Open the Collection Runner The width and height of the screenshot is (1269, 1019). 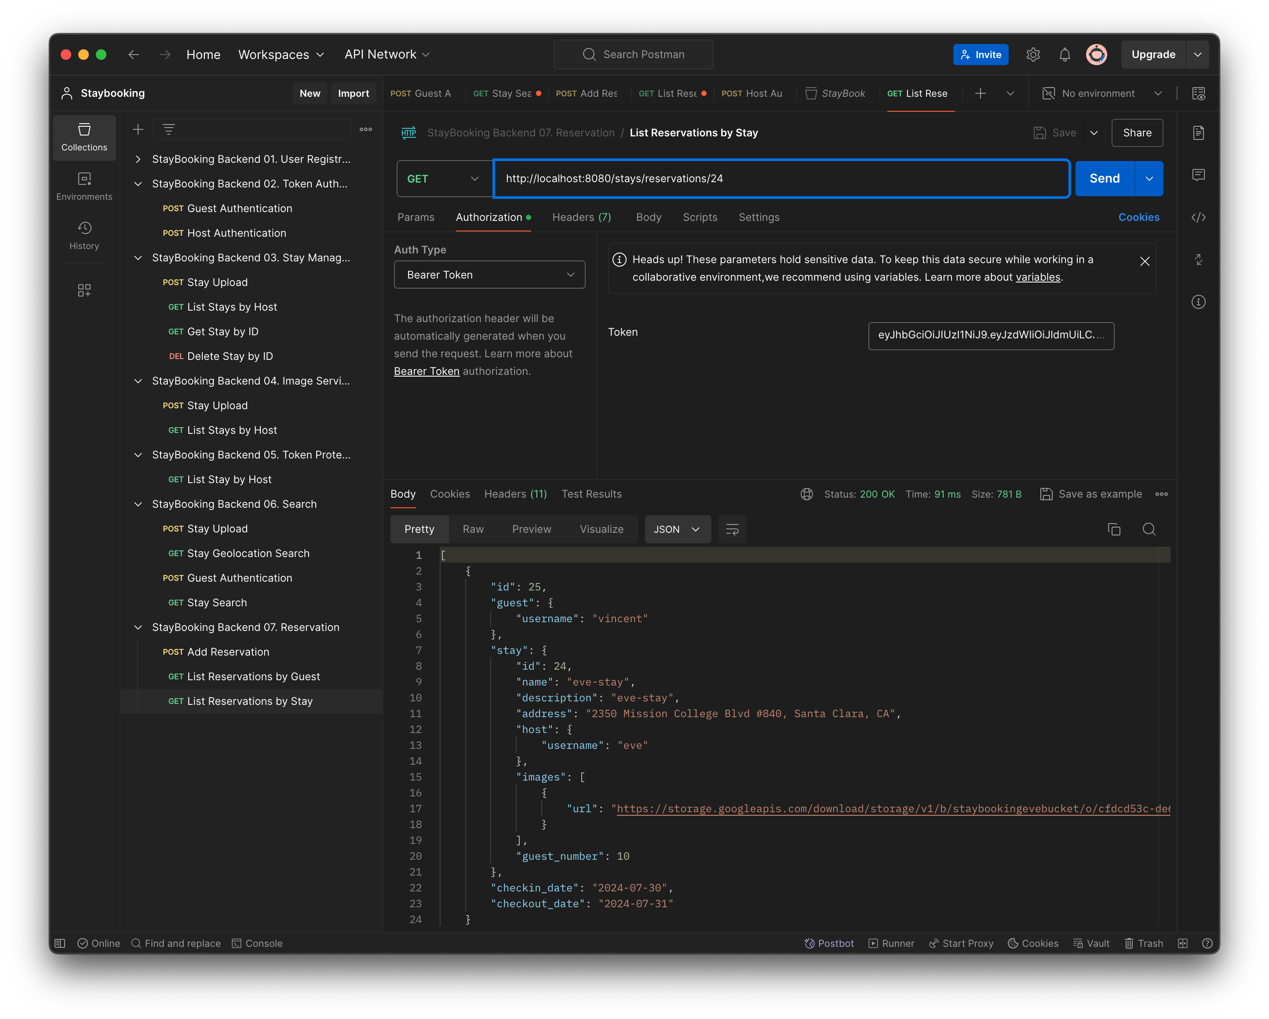click(x=891, y=943)
